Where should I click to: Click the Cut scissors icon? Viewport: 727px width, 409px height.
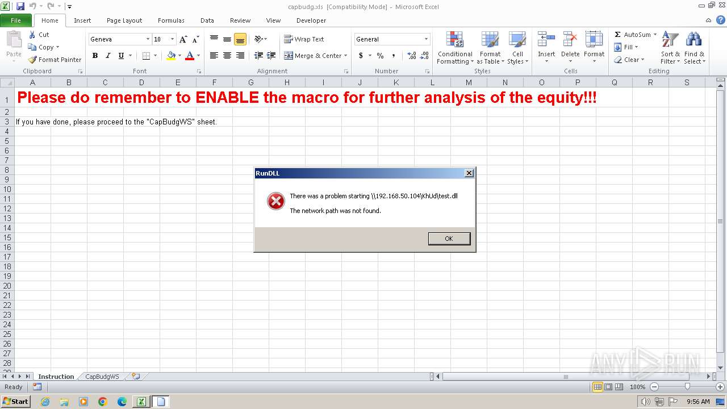click(32, 35)
